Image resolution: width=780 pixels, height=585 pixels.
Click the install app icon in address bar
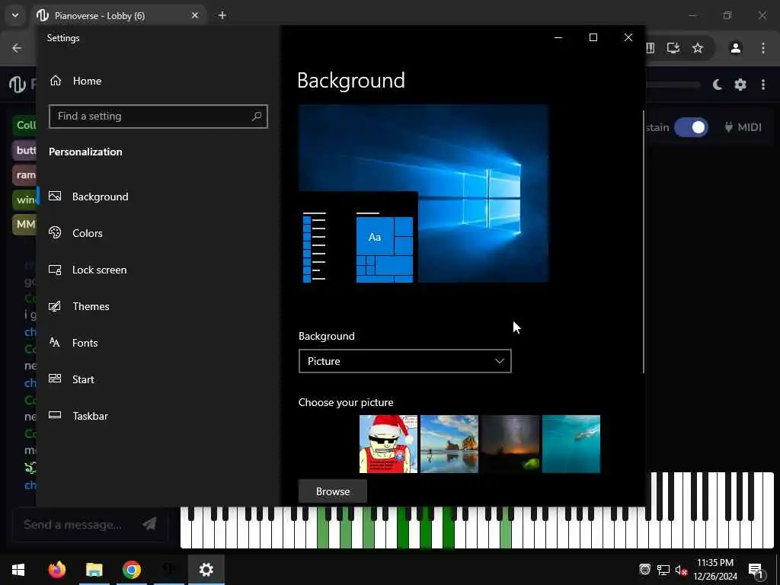[673, 48]
